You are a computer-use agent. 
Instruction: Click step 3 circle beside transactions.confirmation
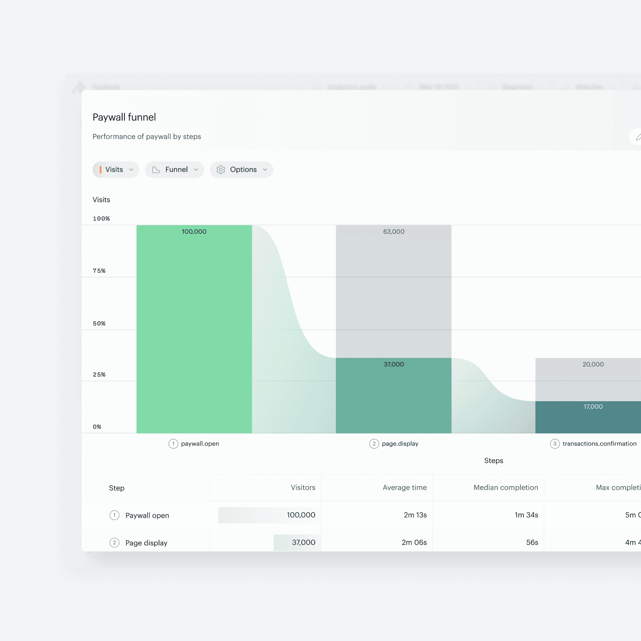coord(555,444)
